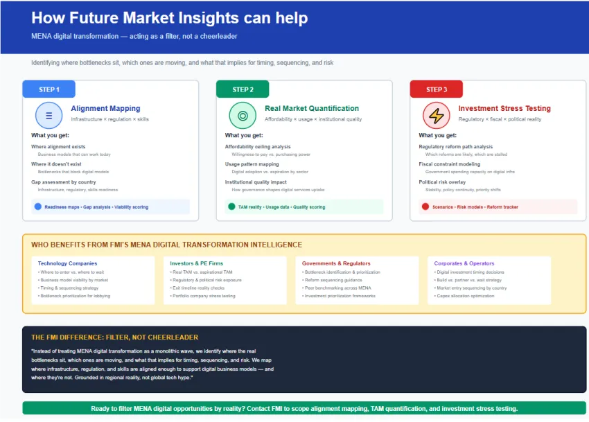Click the red dot beside Scenarios
The image size is (589, 422).
click(425, 206)
